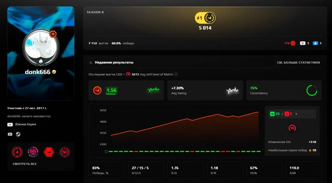
Task: Click the +518 Изменение Elo value
Action: click(312, 142)
